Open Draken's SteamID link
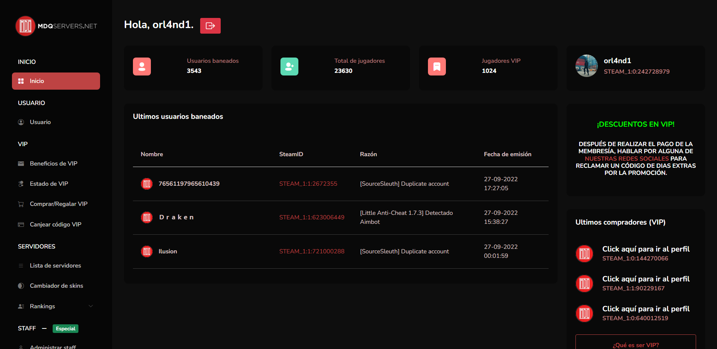 [x=312, y=217]
